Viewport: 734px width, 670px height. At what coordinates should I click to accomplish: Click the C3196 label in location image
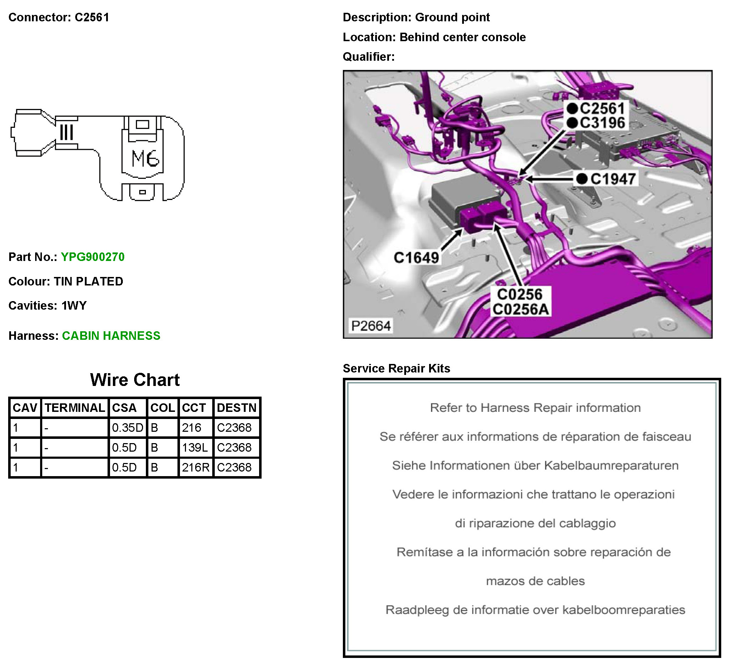(x=602, y=123)
